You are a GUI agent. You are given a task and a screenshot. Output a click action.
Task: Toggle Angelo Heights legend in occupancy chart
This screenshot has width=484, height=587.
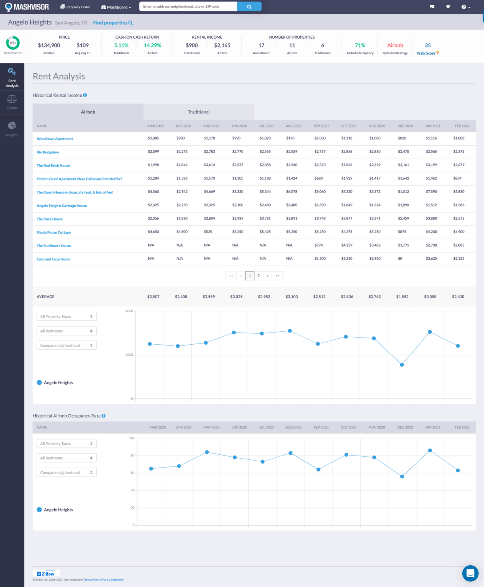pos(55,510)
